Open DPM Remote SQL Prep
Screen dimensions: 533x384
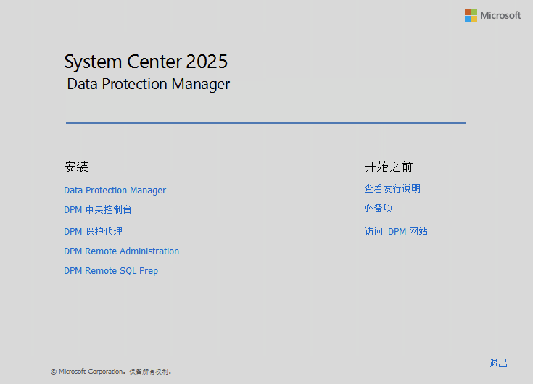[x=111, y=271]
